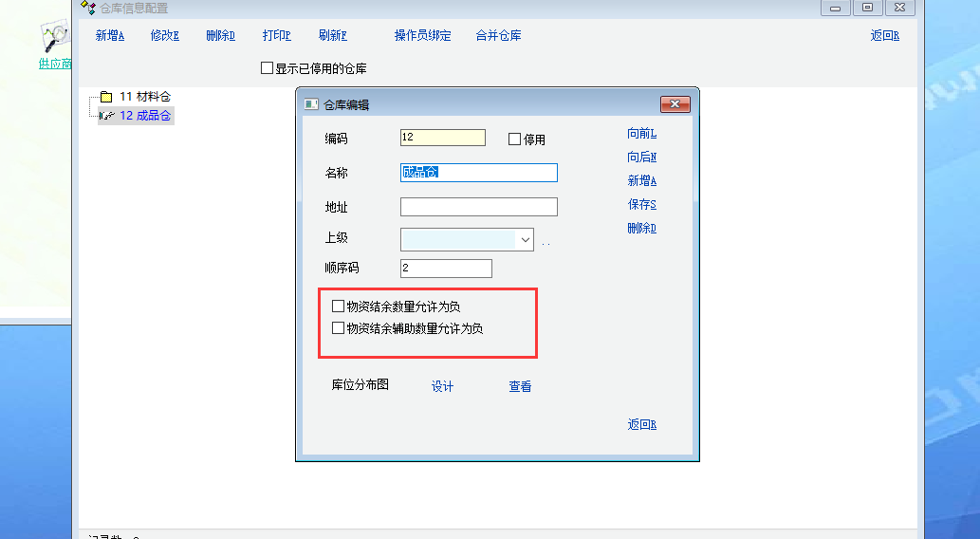Select the 11 材料仓 folder icon
This screenshot has height=539, width=980.
(106, 97)
